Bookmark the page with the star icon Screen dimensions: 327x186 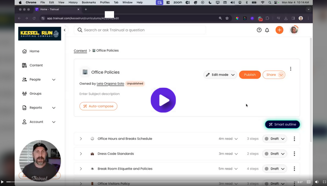(227, 18)
